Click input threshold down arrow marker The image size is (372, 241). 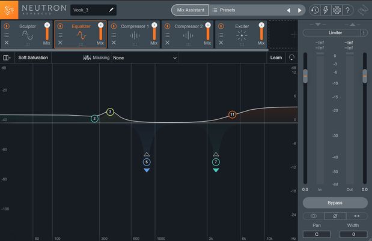coord(318,25)
